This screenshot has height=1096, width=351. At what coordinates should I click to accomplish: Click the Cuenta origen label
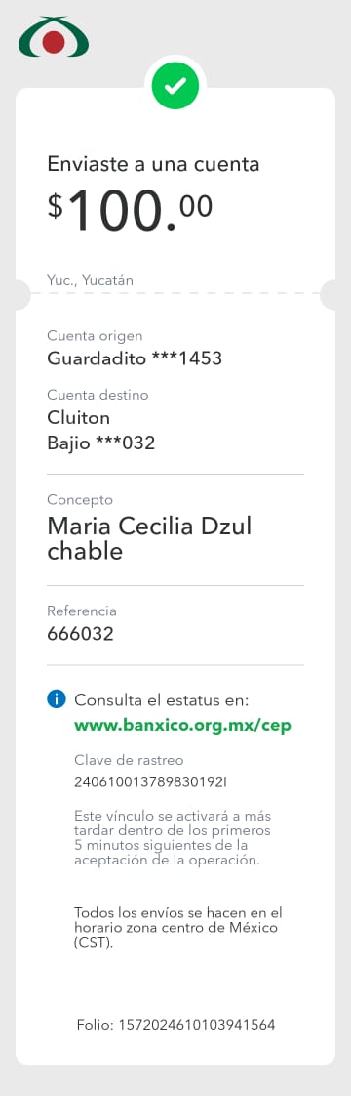click(x=95, y=336)
